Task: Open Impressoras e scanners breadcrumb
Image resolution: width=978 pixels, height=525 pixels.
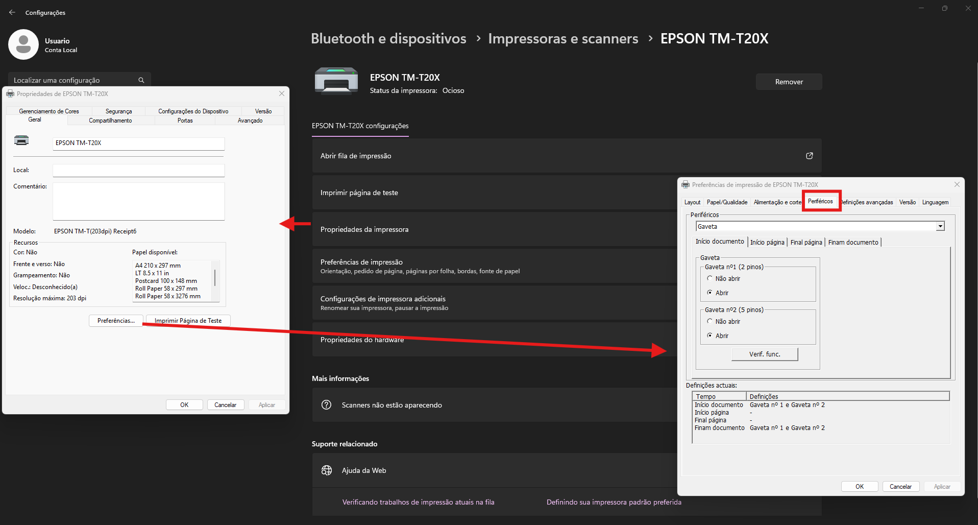Action: (563, 39)
